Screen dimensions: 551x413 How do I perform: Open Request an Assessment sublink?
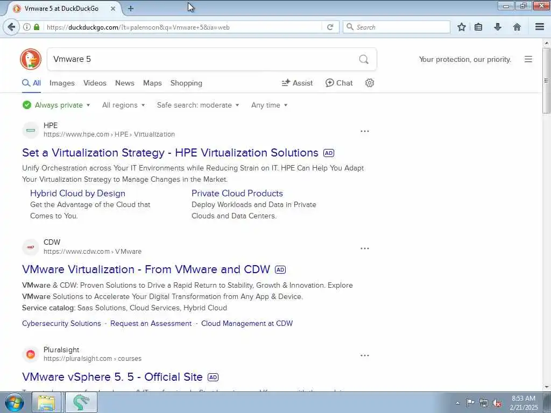(151, 323)
